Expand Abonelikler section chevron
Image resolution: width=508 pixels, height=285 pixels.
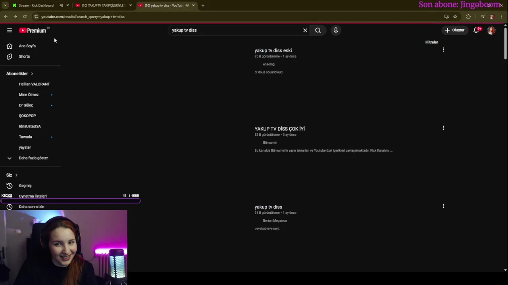32,74
